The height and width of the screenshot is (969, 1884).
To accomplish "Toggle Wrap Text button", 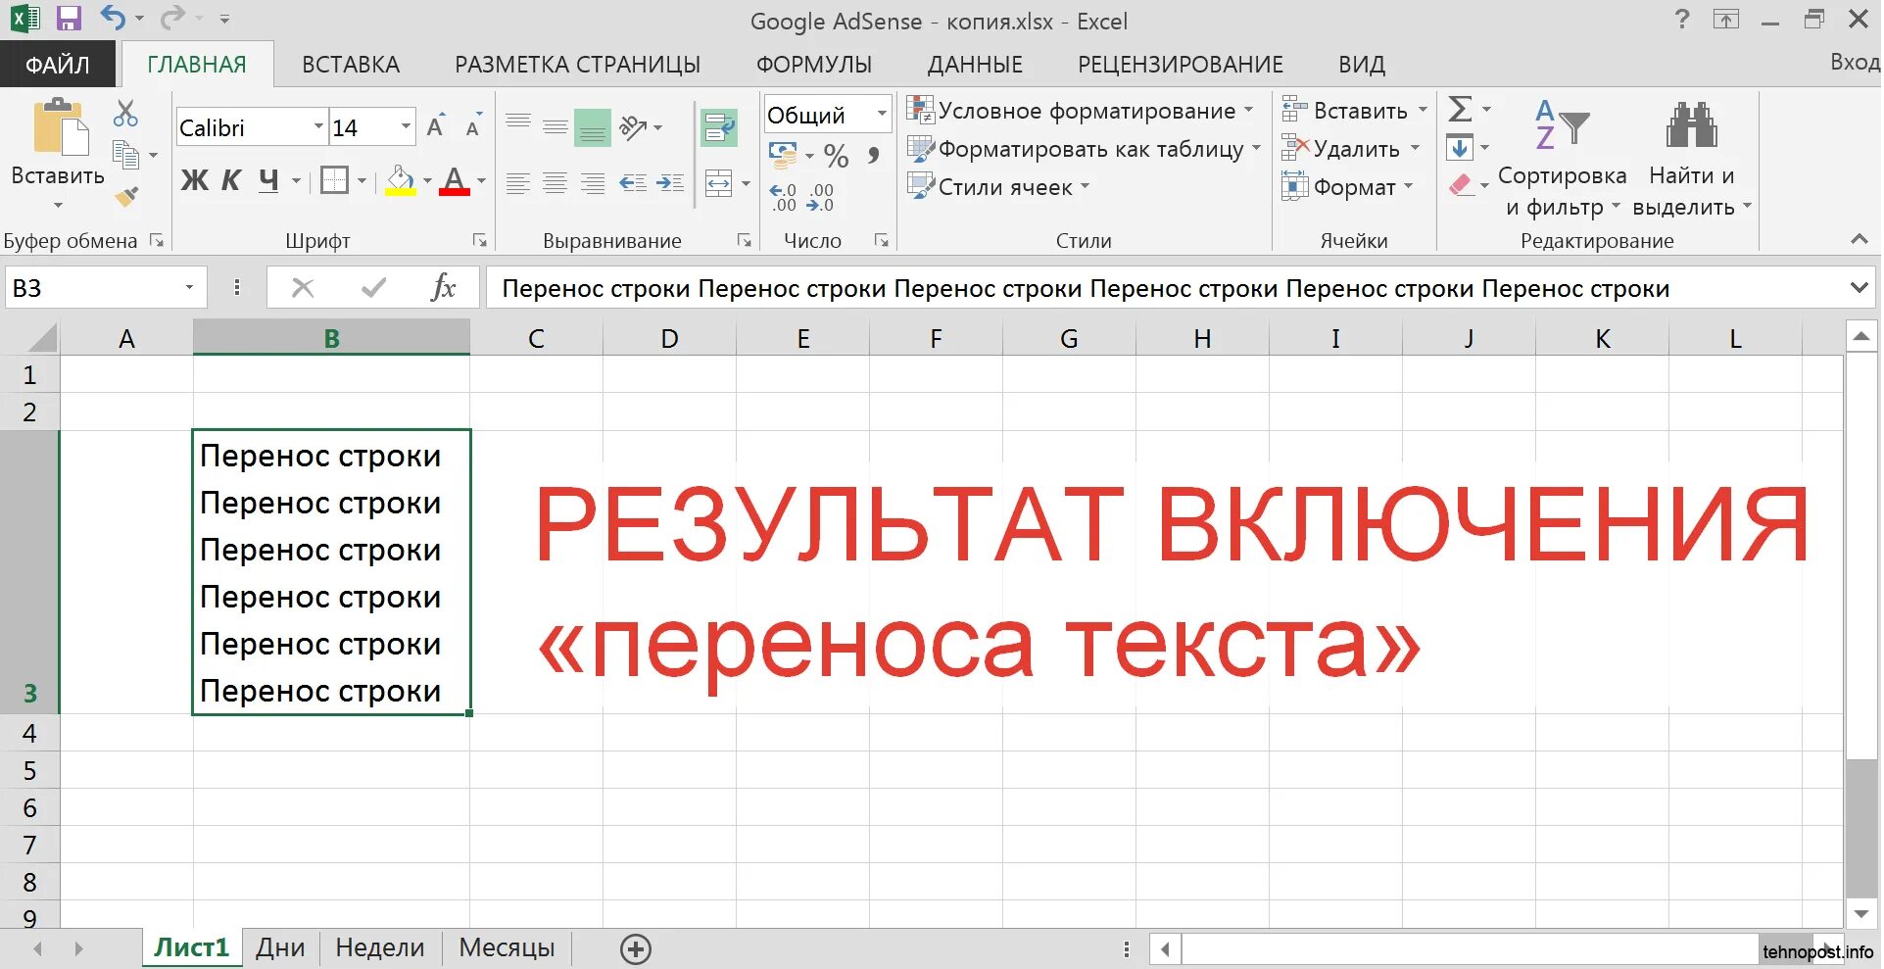I will [x=719, y=127].
